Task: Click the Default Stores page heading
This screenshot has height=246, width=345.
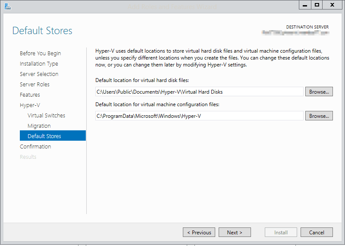Action: pyautogui.click(x=42, y=31)
